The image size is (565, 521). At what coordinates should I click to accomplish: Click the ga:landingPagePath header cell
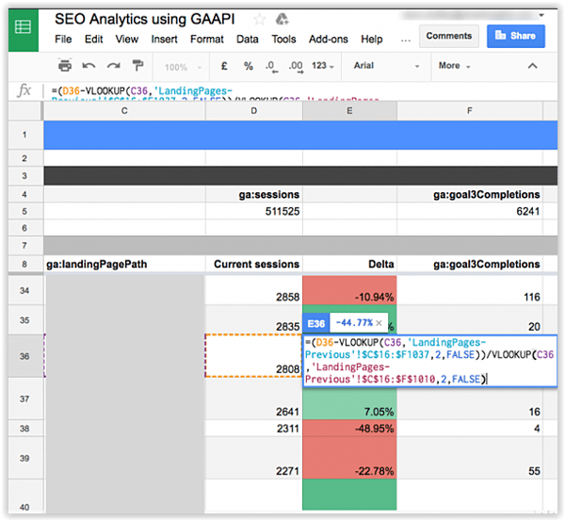tap(124, 265)
